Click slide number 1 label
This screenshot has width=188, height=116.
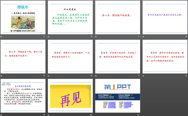44,37
